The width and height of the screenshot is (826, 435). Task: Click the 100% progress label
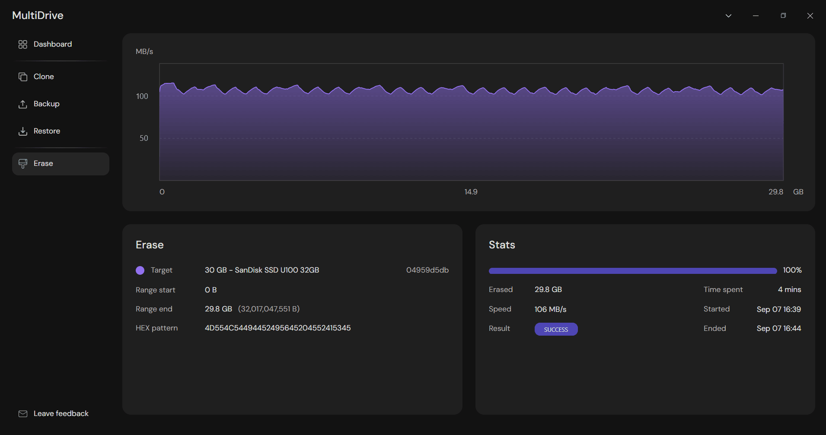792,270
